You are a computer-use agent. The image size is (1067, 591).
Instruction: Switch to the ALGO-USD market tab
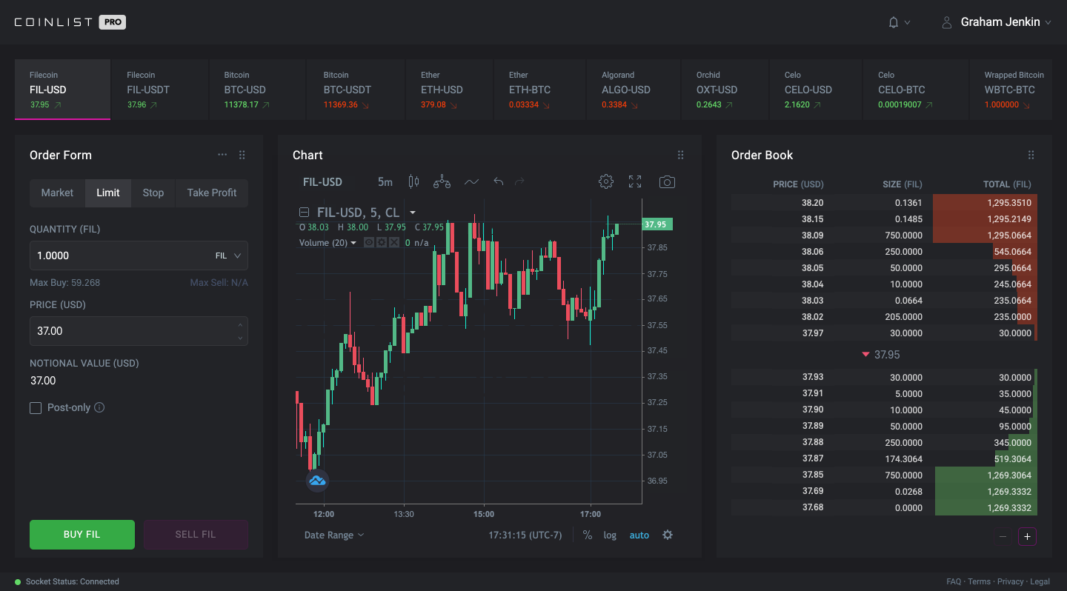[x=634, y=90]
